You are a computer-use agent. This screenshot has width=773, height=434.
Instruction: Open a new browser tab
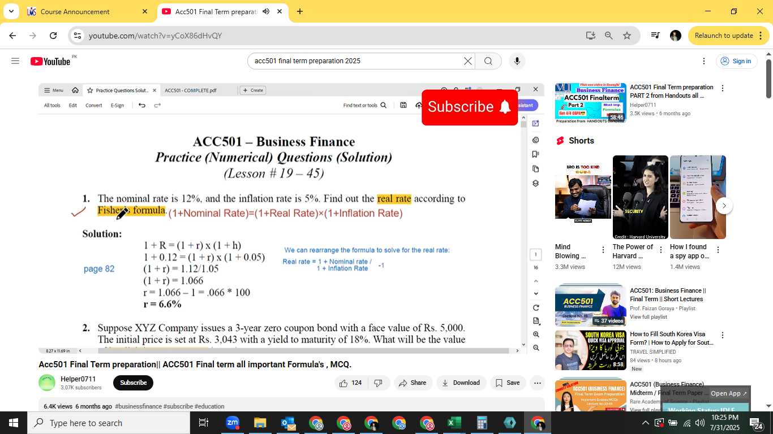[x=300, y=11]
